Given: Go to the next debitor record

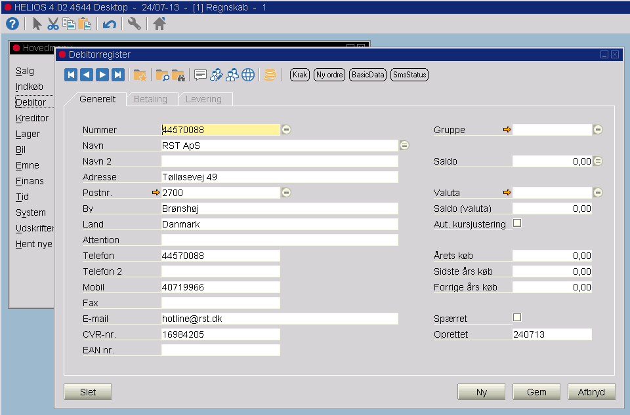Looking at the screenshot, I should (102, 75).
